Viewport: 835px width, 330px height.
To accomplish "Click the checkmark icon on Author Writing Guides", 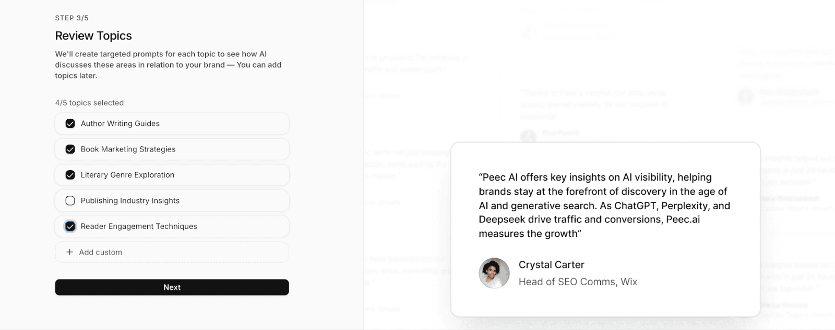I will coord(69,123).
